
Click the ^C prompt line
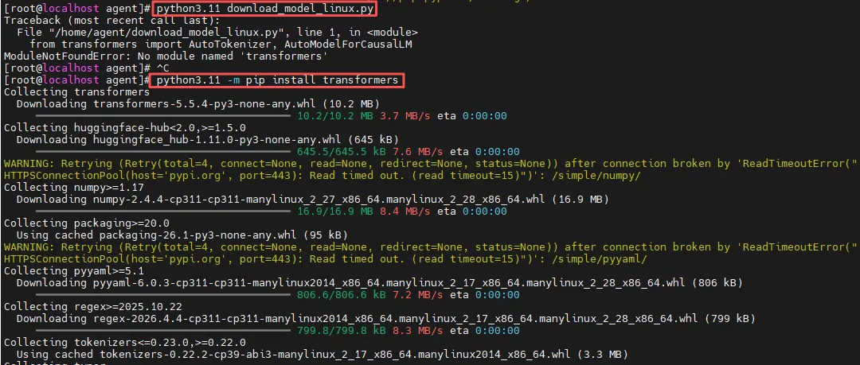(88, 68)
